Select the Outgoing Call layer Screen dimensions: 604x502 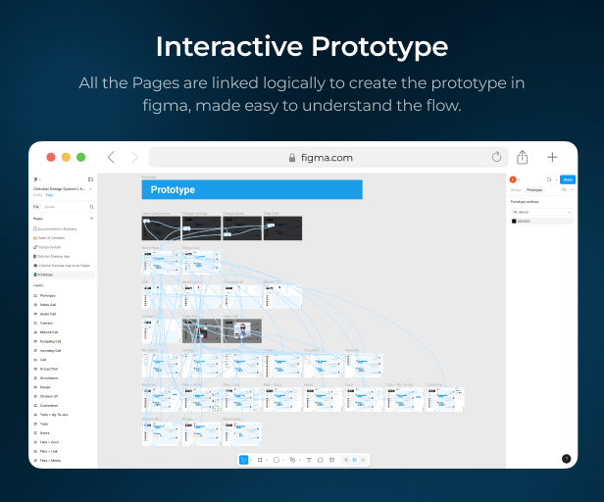tap(50, 341)
